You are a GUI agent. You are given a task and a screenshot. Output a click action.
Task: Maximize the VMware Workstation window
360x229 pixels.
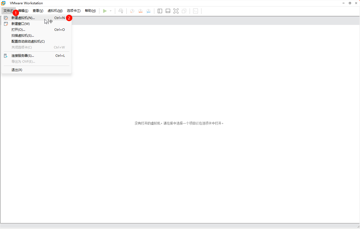click(350, 3)
